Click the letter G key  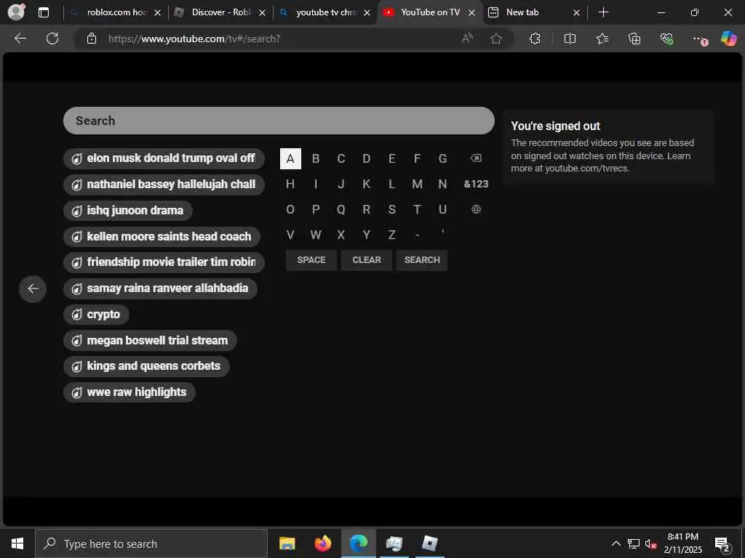(x=442, y=158)
